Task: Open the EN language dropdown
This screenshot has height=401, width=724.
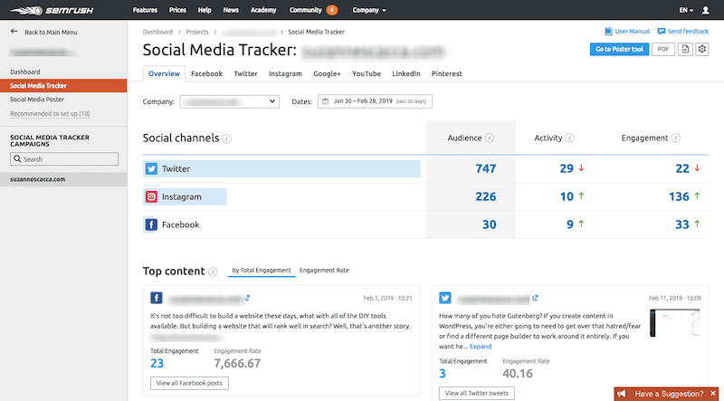Action: tap(686, 10)
